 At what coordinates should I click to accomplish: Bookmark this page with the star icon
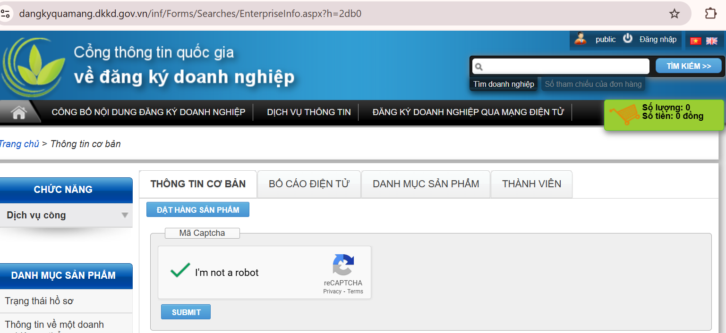tap(674, 14)
